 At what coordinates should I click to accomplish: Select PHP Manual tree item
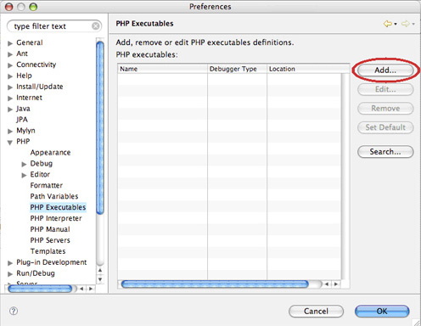pos(50,229)
